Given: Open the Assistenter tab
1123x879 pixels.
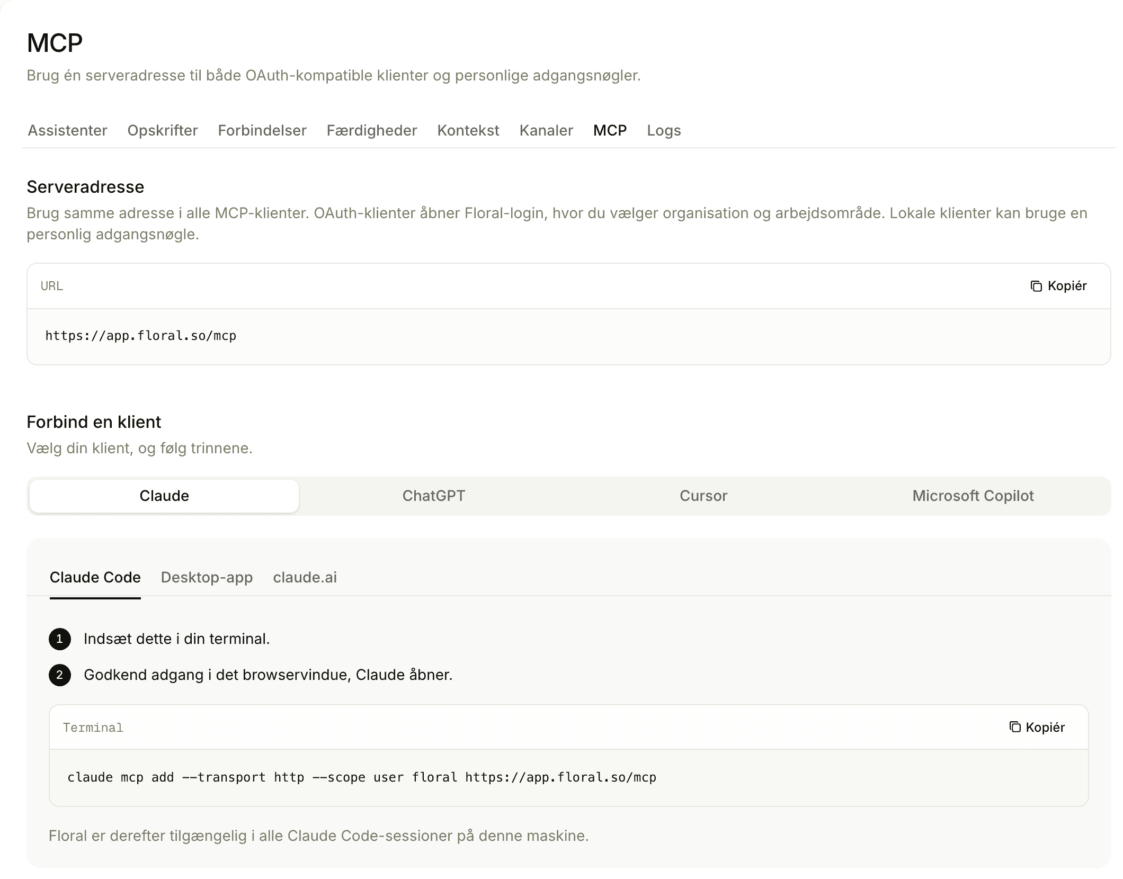Looking at the screenshot, I should click(67, 130).
